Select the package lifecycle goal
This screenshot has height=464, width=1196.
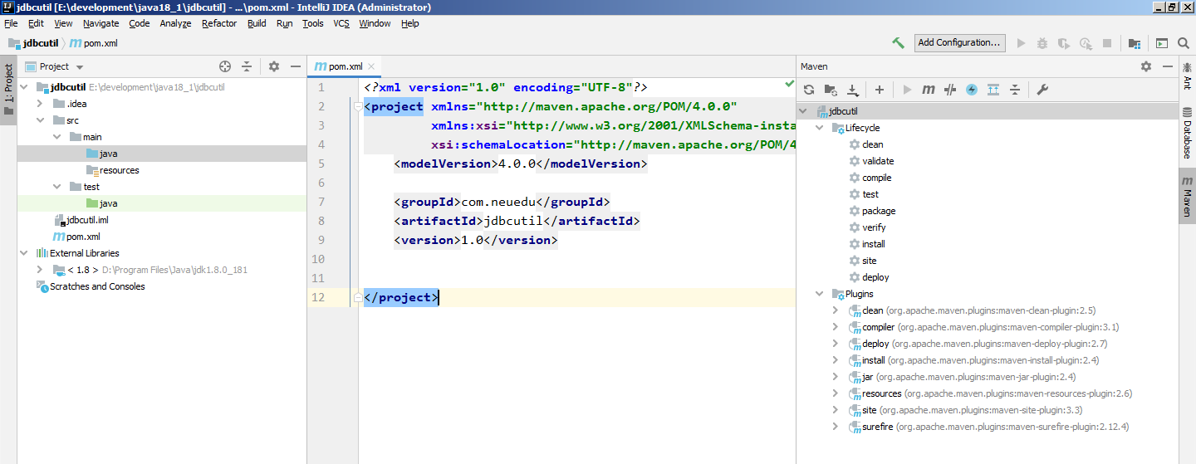(878, 211)
